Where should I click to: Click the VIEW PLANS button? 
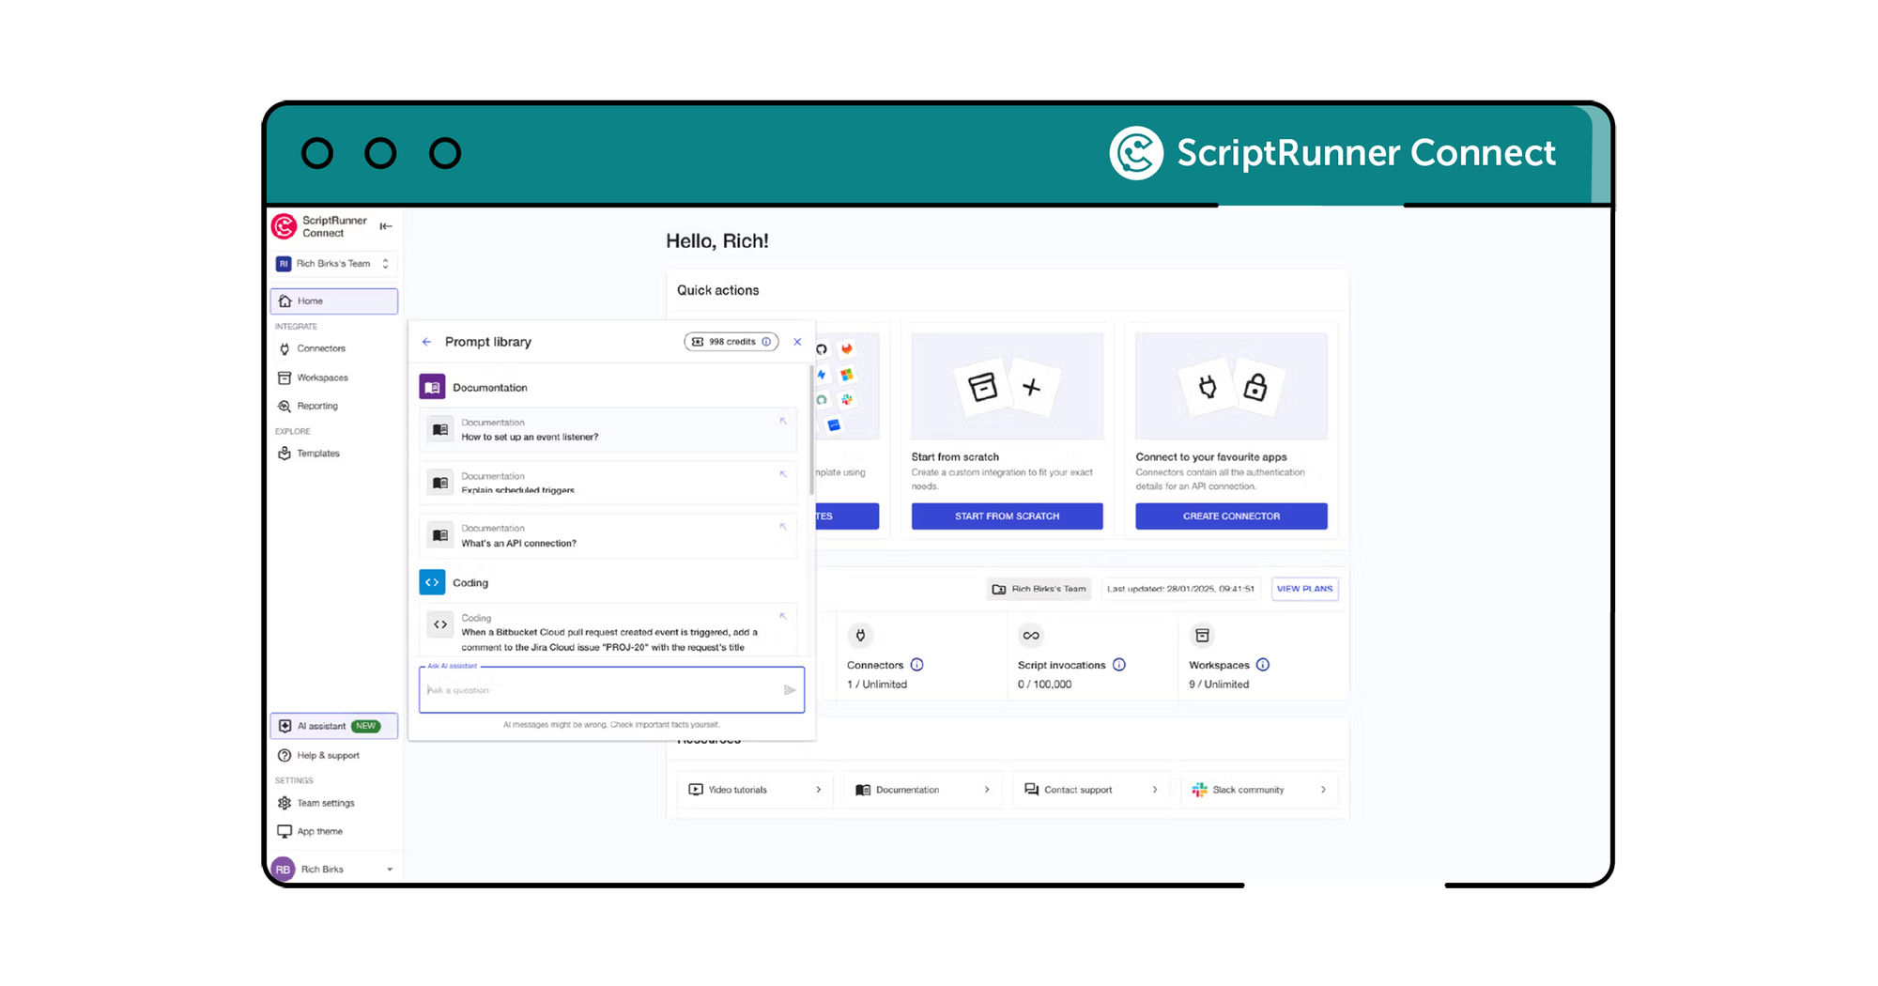1304,589
